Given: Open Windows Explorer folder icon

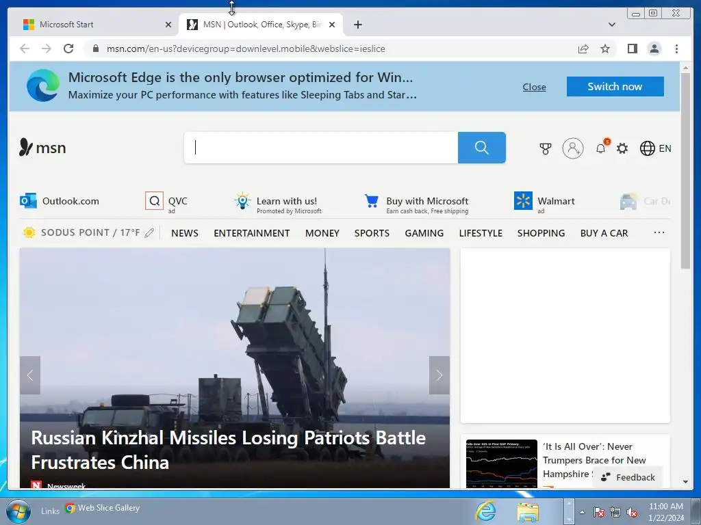Looking at the screenshot, I should coord(528,511).
